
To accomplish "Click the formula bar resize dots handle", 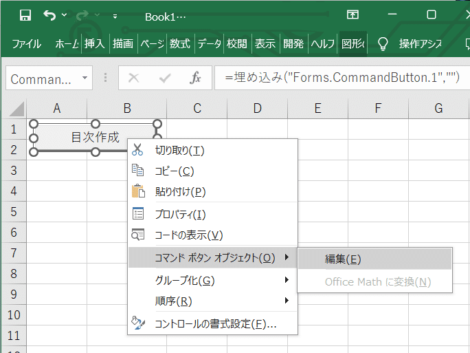I will pos(105,78).
